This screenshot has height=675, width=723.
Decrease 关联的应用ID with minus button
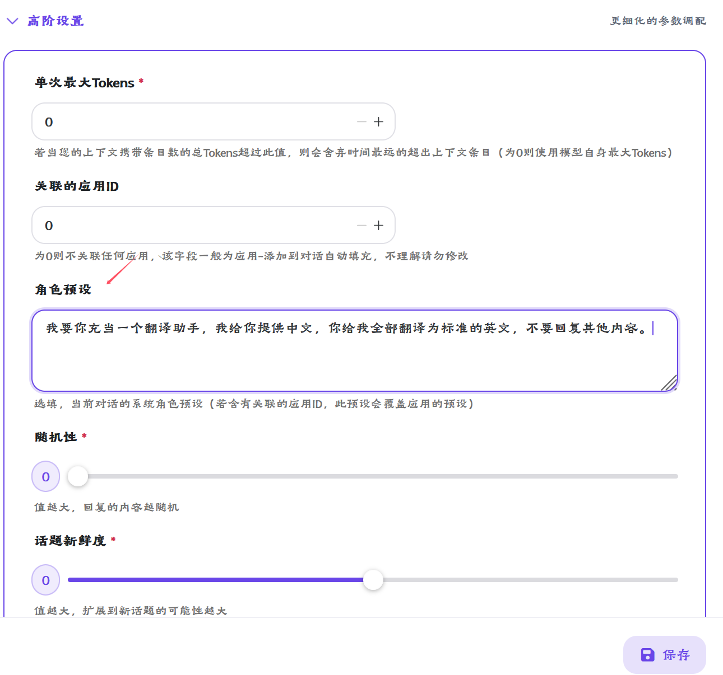361,225
